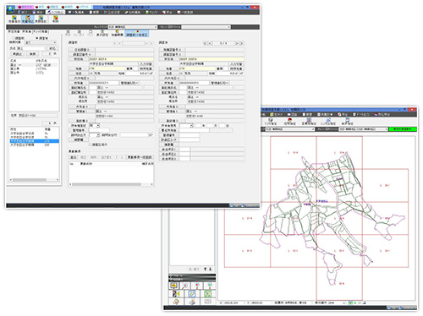Open the 所有者固定 dropdown in the left survey form
The width and height of the screenshot is (423, 316).
pyautogui.click(x=95, y=125)
